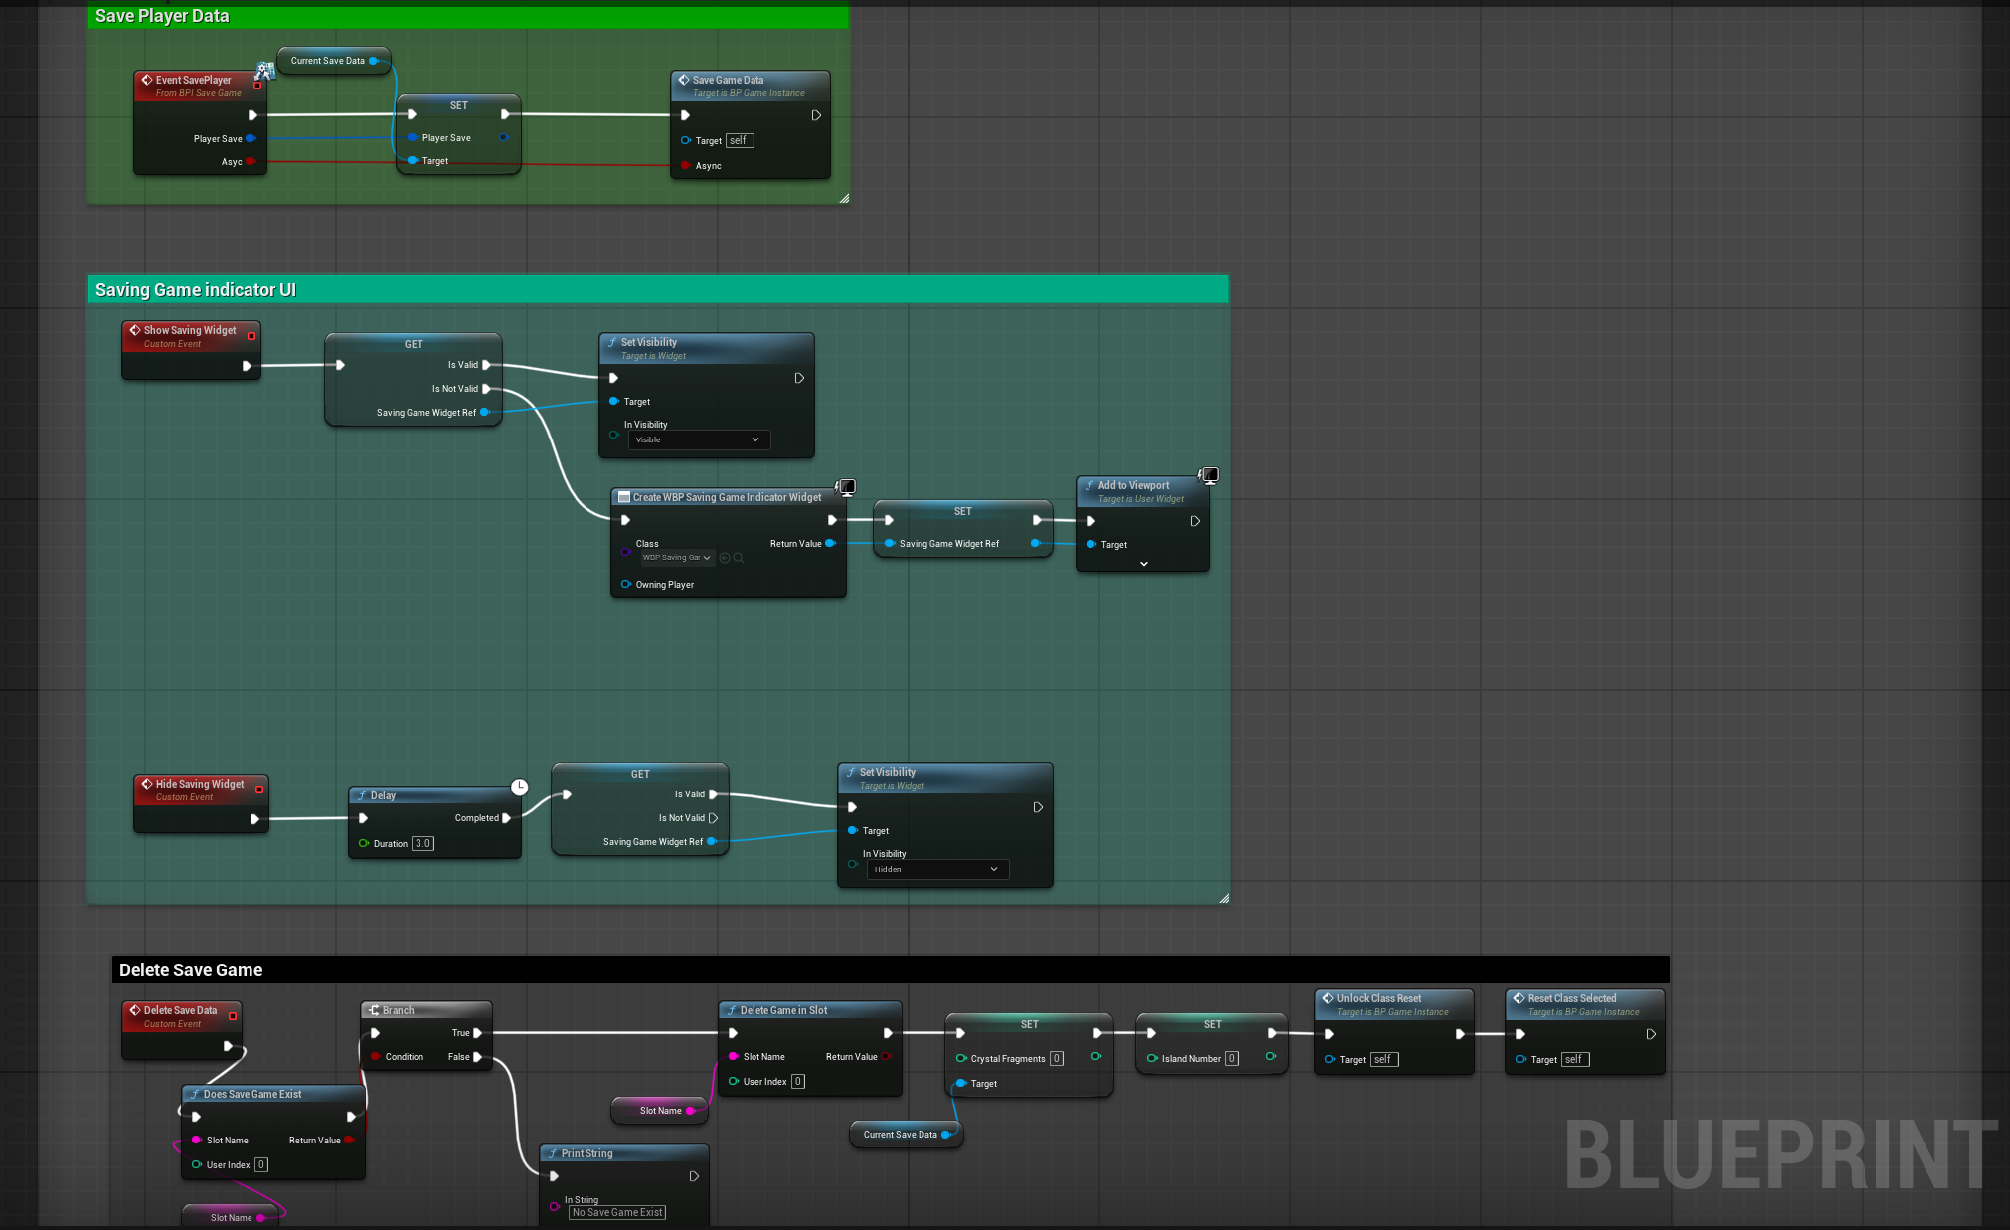Select the Saving Game indicator UI comment title
The width and height of the screenshot is (2010, 1230).
(x=196, y=290)
